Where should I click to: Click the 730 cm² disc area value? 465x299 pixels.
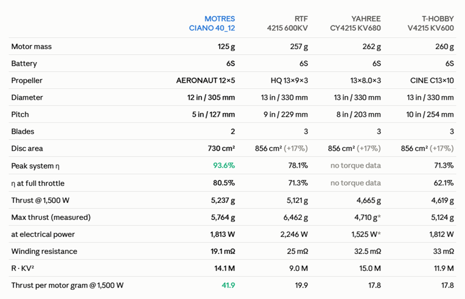click(222, 148)
